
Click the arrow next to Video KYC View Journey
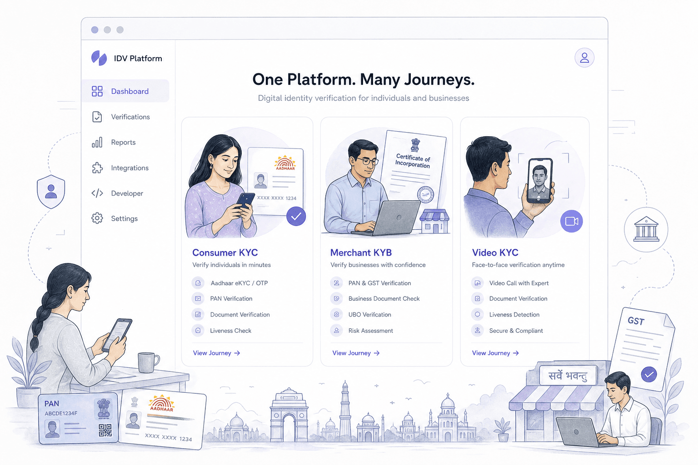tap(516, 353)
